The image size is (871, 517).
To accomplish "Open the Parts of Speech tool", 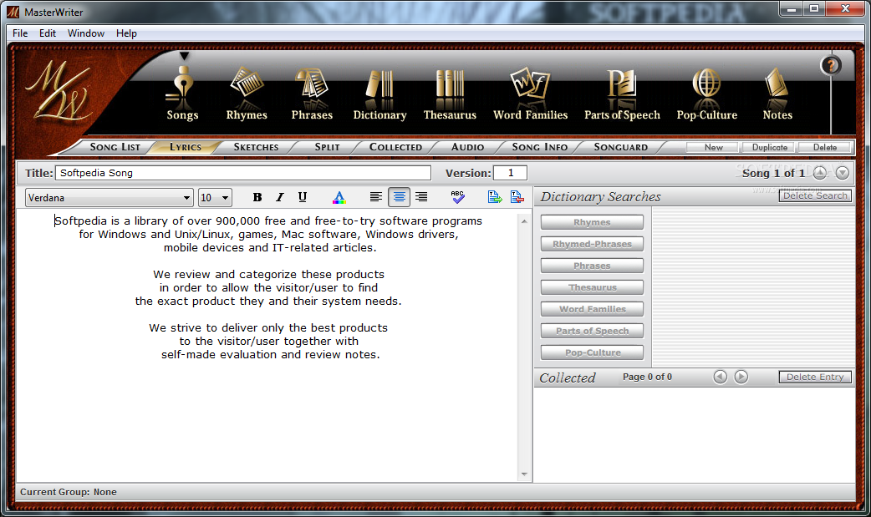I will [622, 94].
